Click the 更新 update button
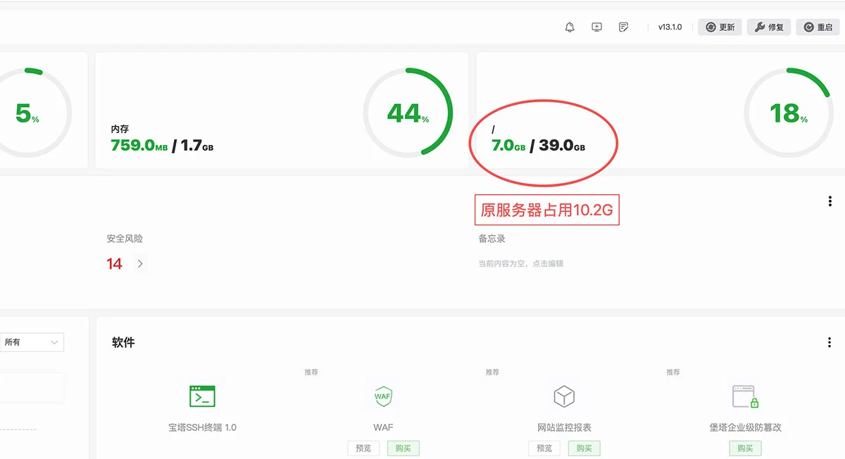The width and height of the screenshot is (845, 459). coord(720,27)
